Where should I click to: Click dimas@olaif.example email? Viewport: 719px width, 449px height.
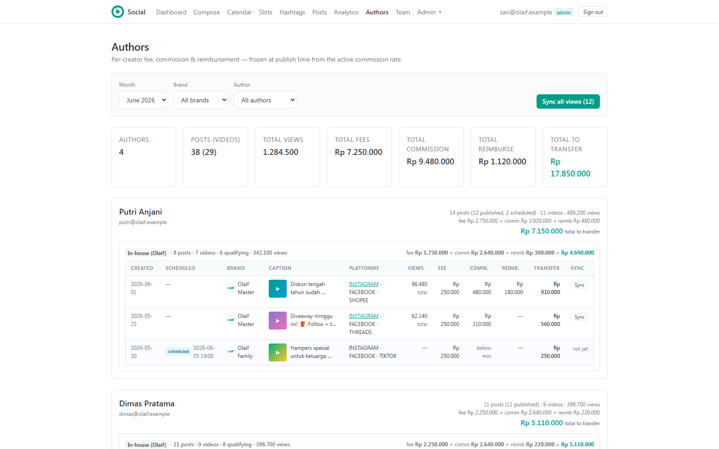point(144,414)
